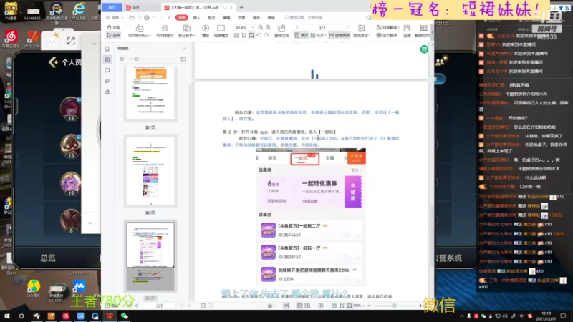Image resolution: width=573 pixels, height=322 pixels.
Task: Click the back arrow beside 个人资料
Action: point(53,62)
